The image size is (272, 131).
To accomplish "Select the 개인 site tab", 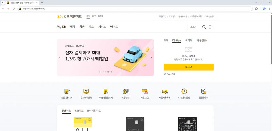I will pos(88,16).
